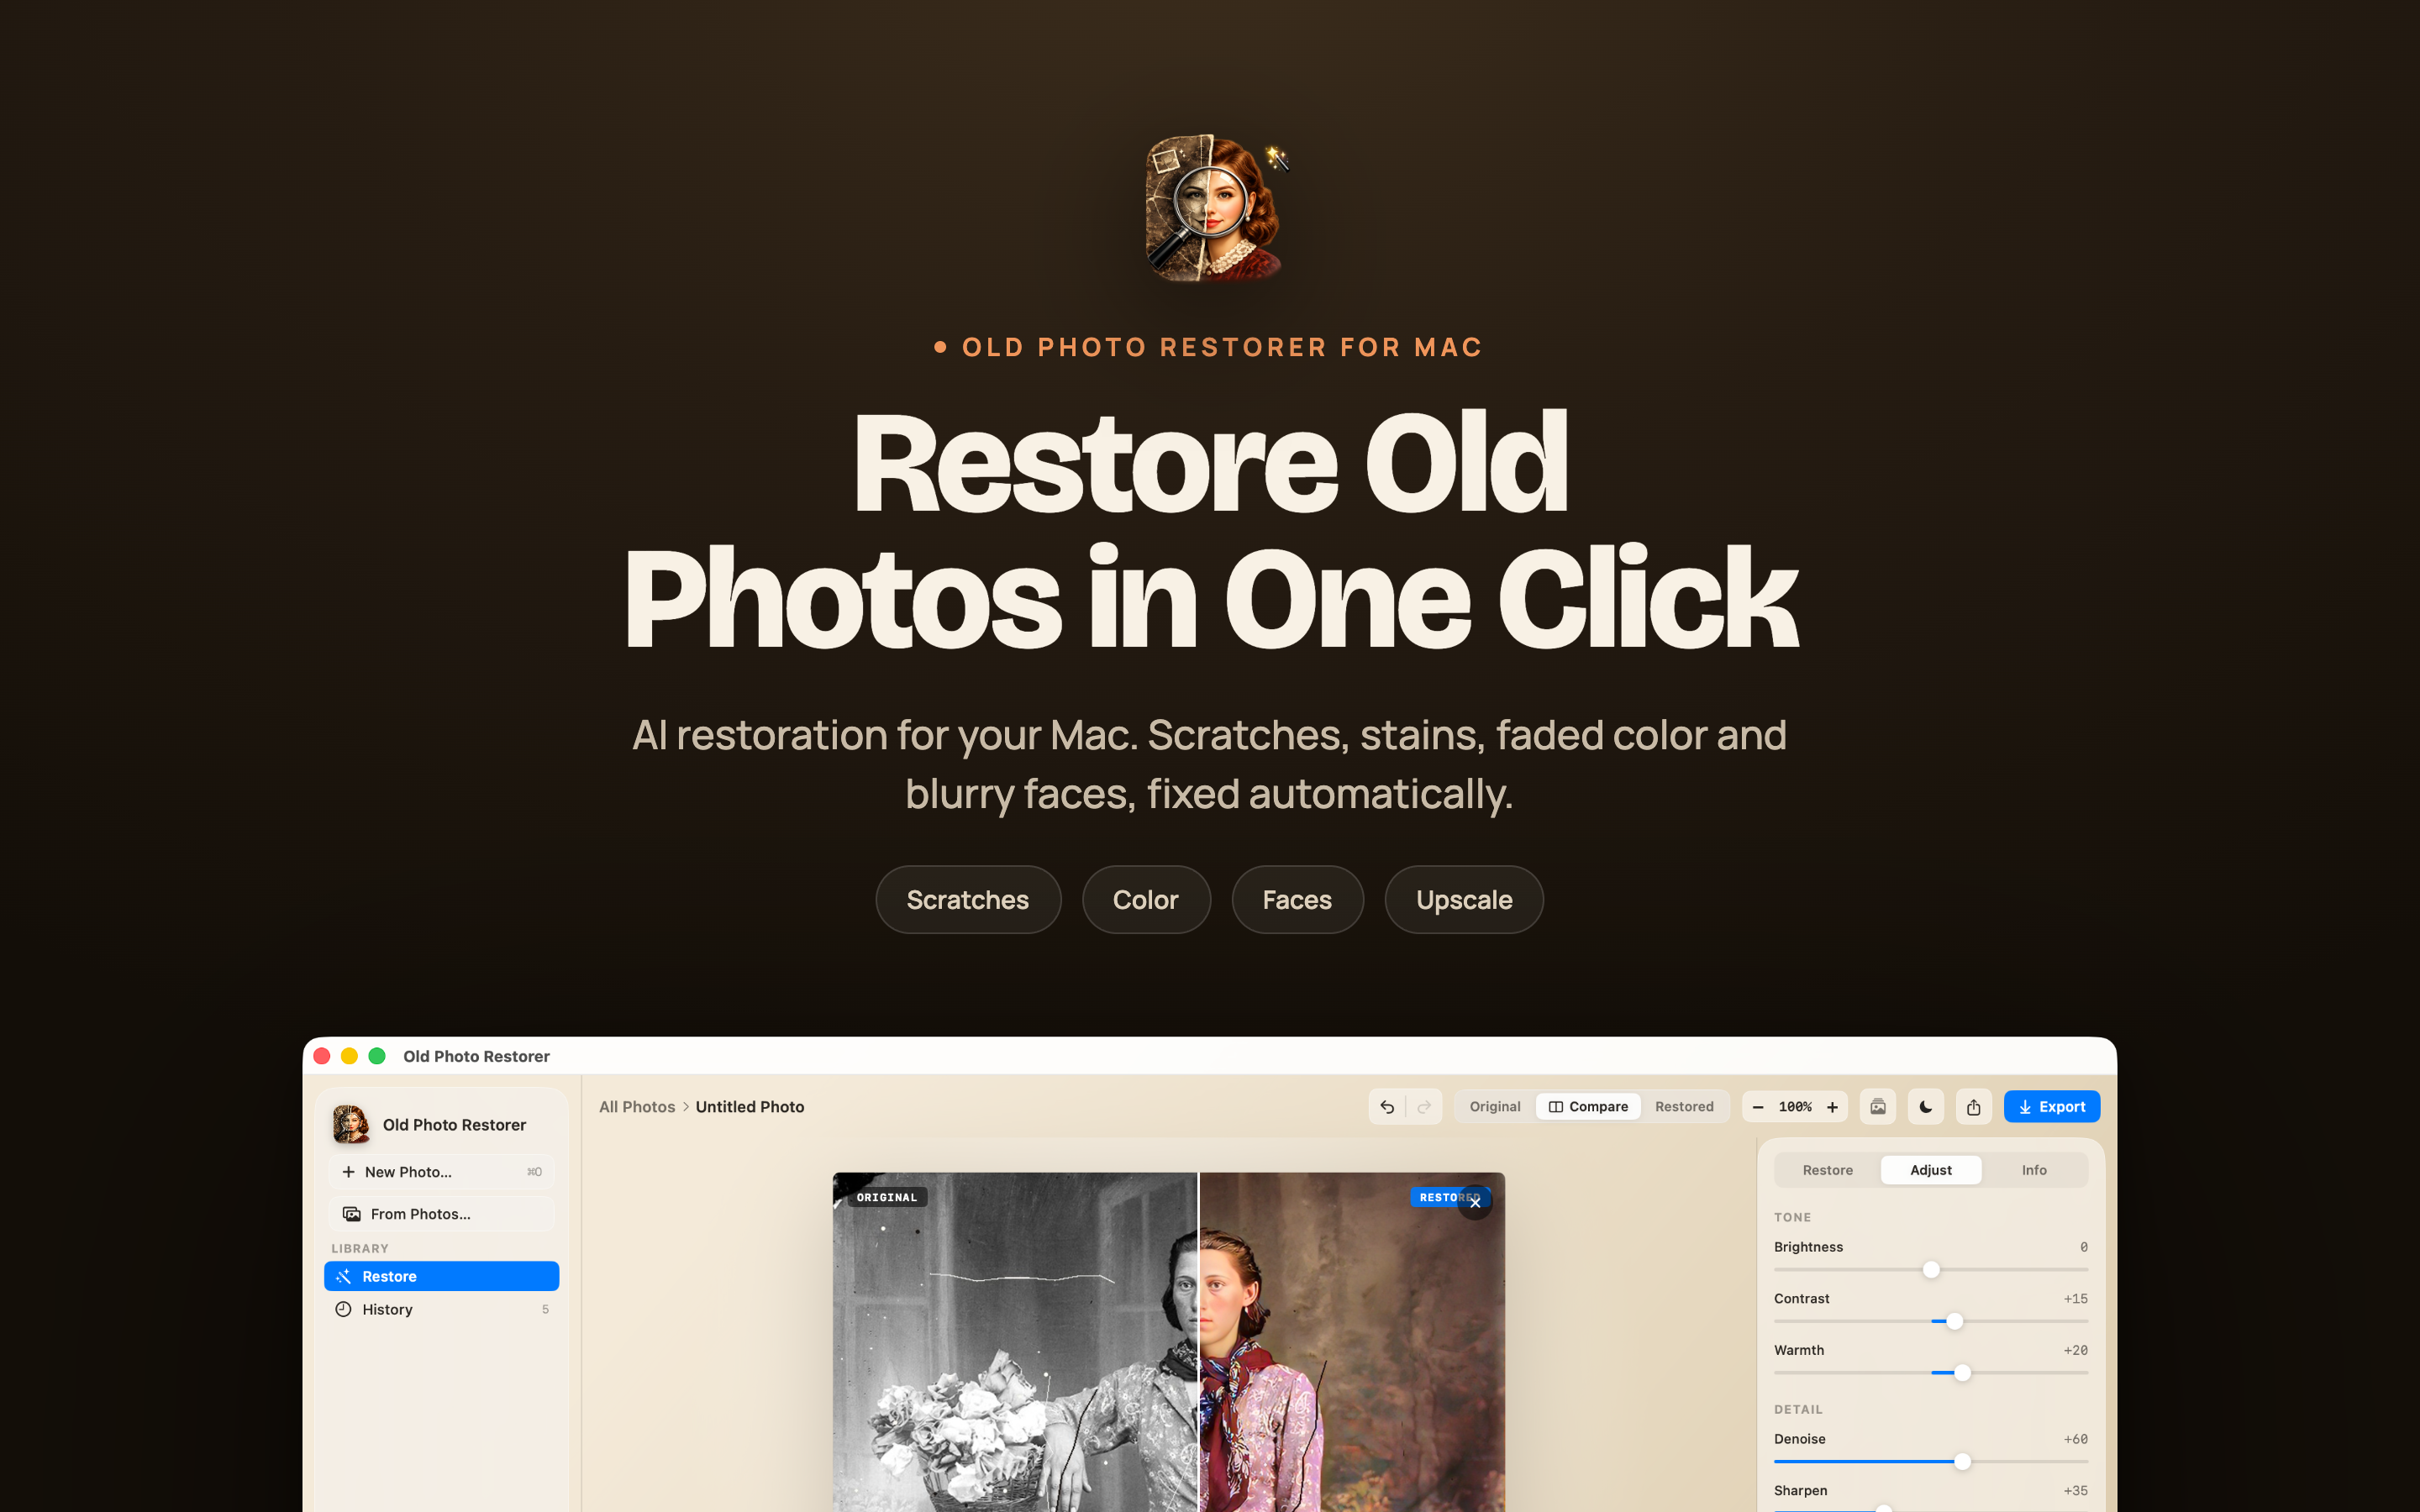Click the yellow window minimize button

tap(349, 1056)
